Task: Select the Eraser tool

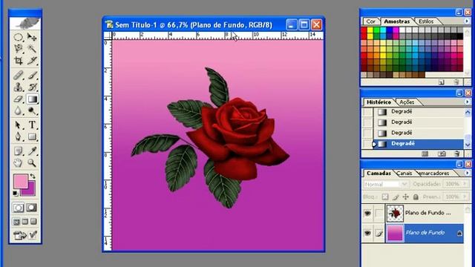Action: [18, 99]
